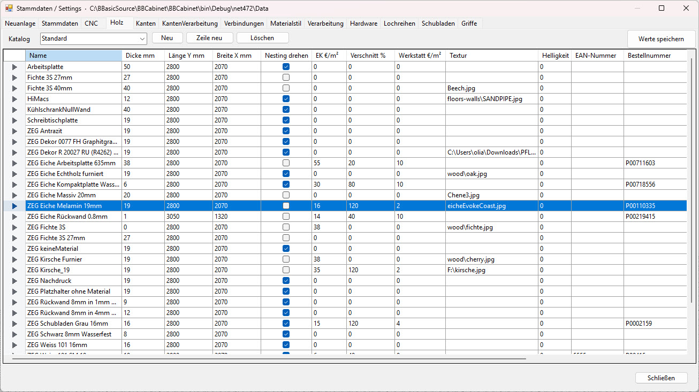Click the Neu button
This screenshot has height=392, width=699.
pyautogui.click(x=168, y=38)
